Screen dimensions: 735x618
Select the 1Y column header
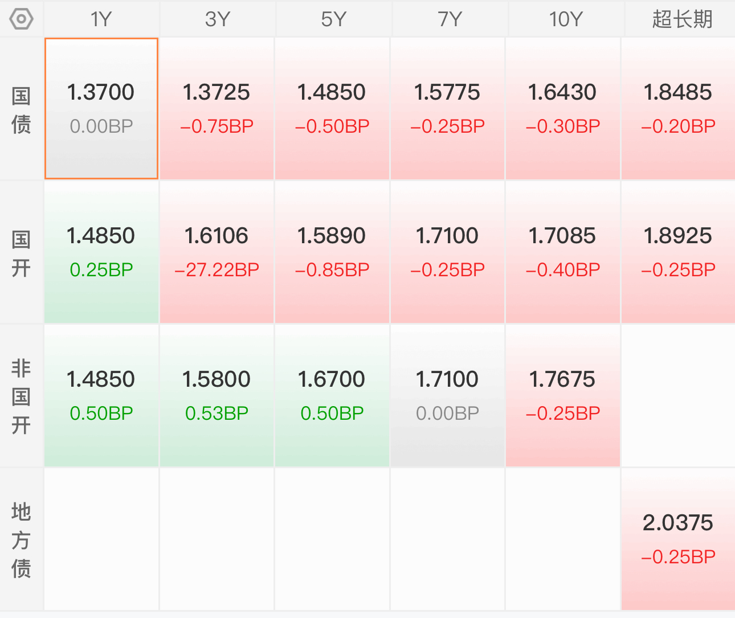(101, 19)
